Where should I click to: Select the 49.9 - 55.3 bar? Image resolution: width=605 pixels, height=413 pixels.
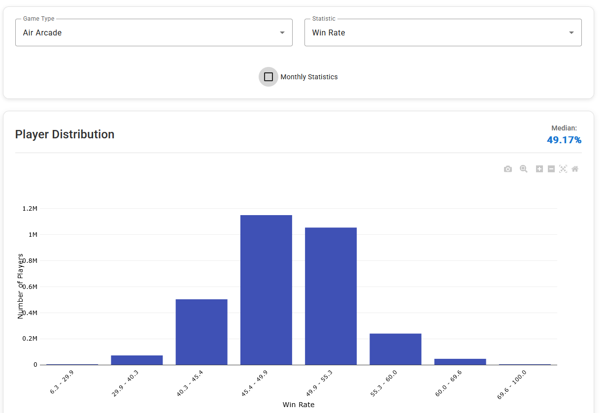(331, 296)
